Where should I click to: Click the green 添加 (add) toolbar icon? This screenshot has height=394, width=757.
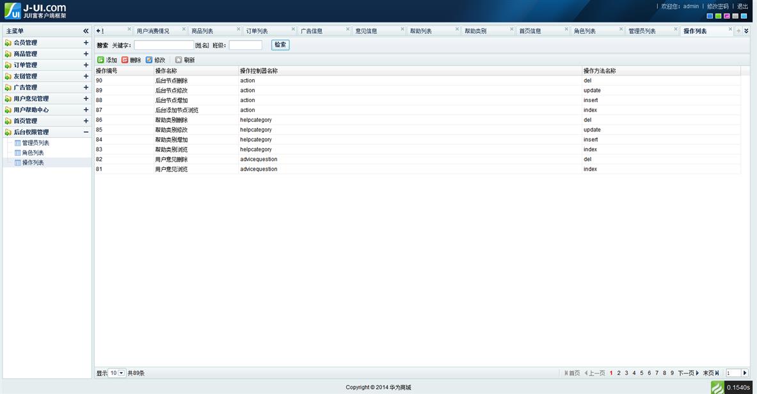100,60
